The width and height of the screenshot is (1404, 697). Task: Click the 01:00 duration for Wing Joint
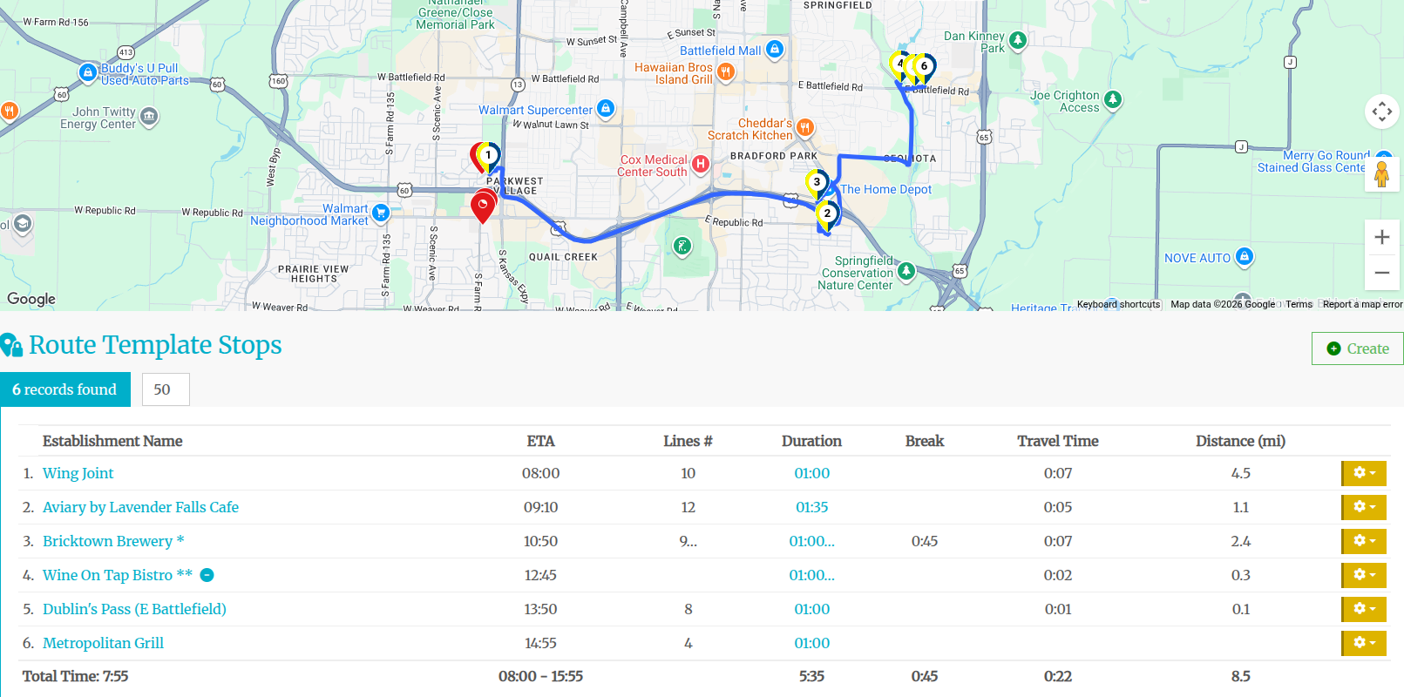(x=812, y=473)
